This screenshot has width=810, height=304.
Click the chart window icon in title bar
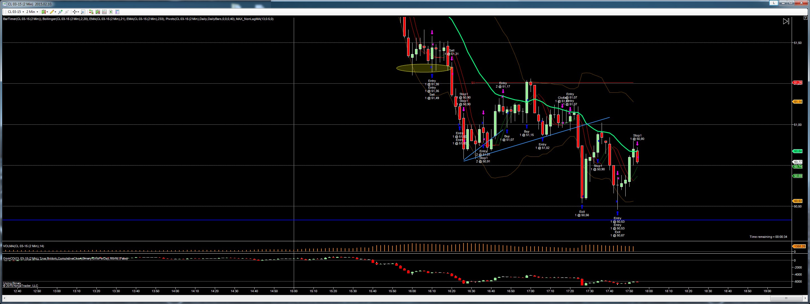(x=4, y=4)
